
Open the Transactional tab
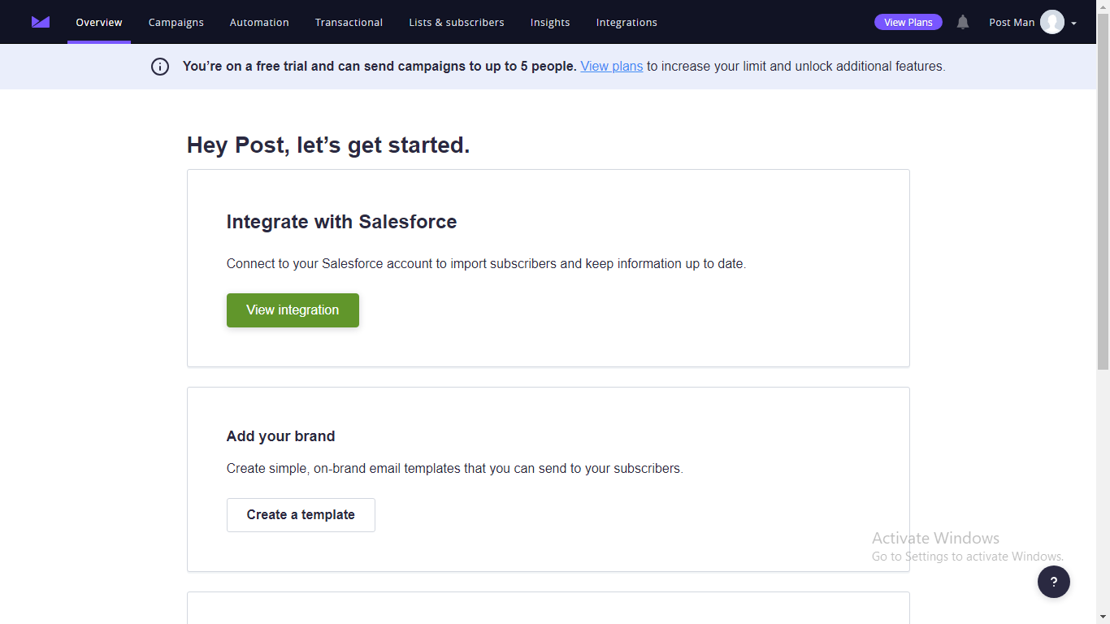(x=349, y=22)
